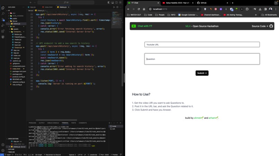Open tailwind.config.js in the Explorer tree
Screen dimensions: 279x156
[x=18, y=82]
